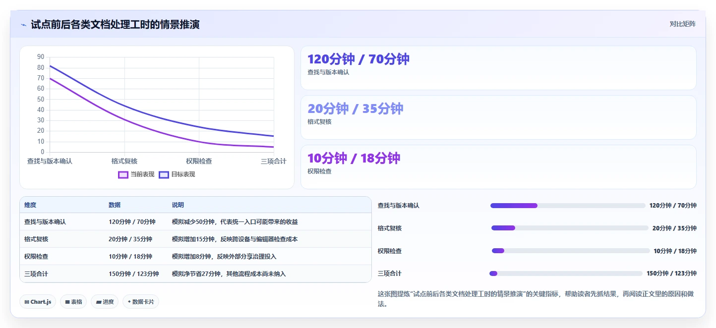
Task: Click the 三项合计 progress bar
Action: coord(566,273)
